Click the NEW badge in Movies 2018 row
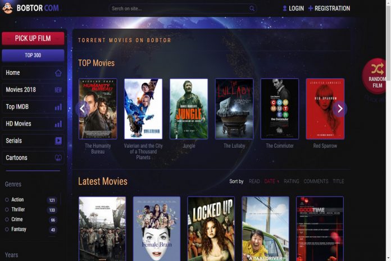The height and width of the screenshot is (261, 391). (58, 90)
